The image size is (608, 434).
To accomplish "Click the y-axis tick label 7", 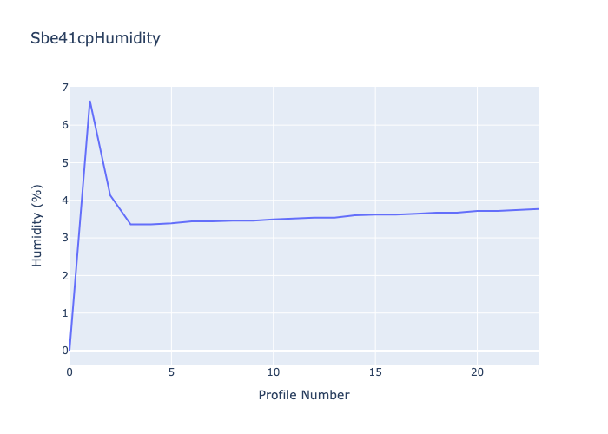I will point(64,88).
